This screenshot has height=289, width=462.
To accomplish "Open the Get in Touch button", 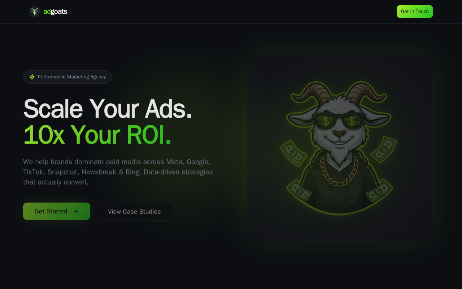I will point(415,12).
